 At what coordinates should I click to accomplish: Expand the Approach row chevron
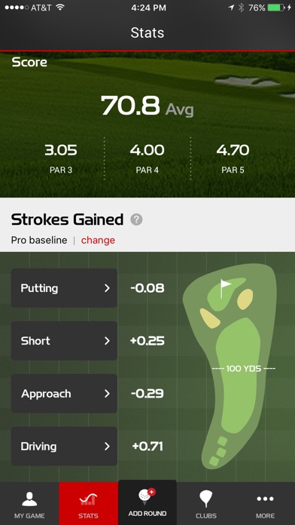pos(107,394)
